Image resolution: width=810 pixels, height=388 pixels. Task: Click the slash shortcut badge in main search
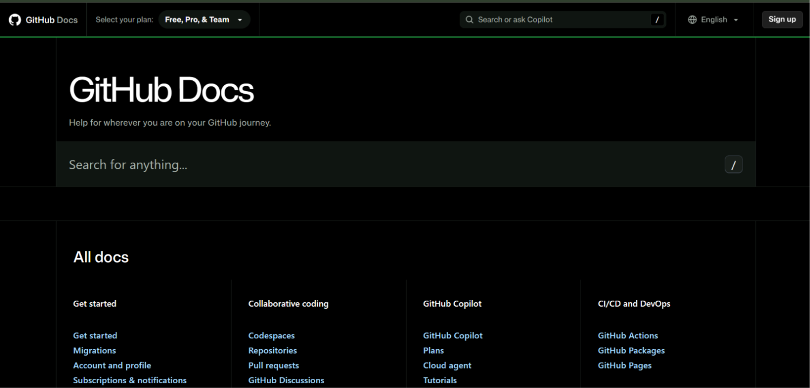(733, 165)
